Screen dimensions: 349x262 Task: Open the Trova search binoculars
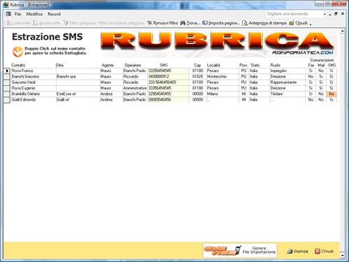[190, 23]
